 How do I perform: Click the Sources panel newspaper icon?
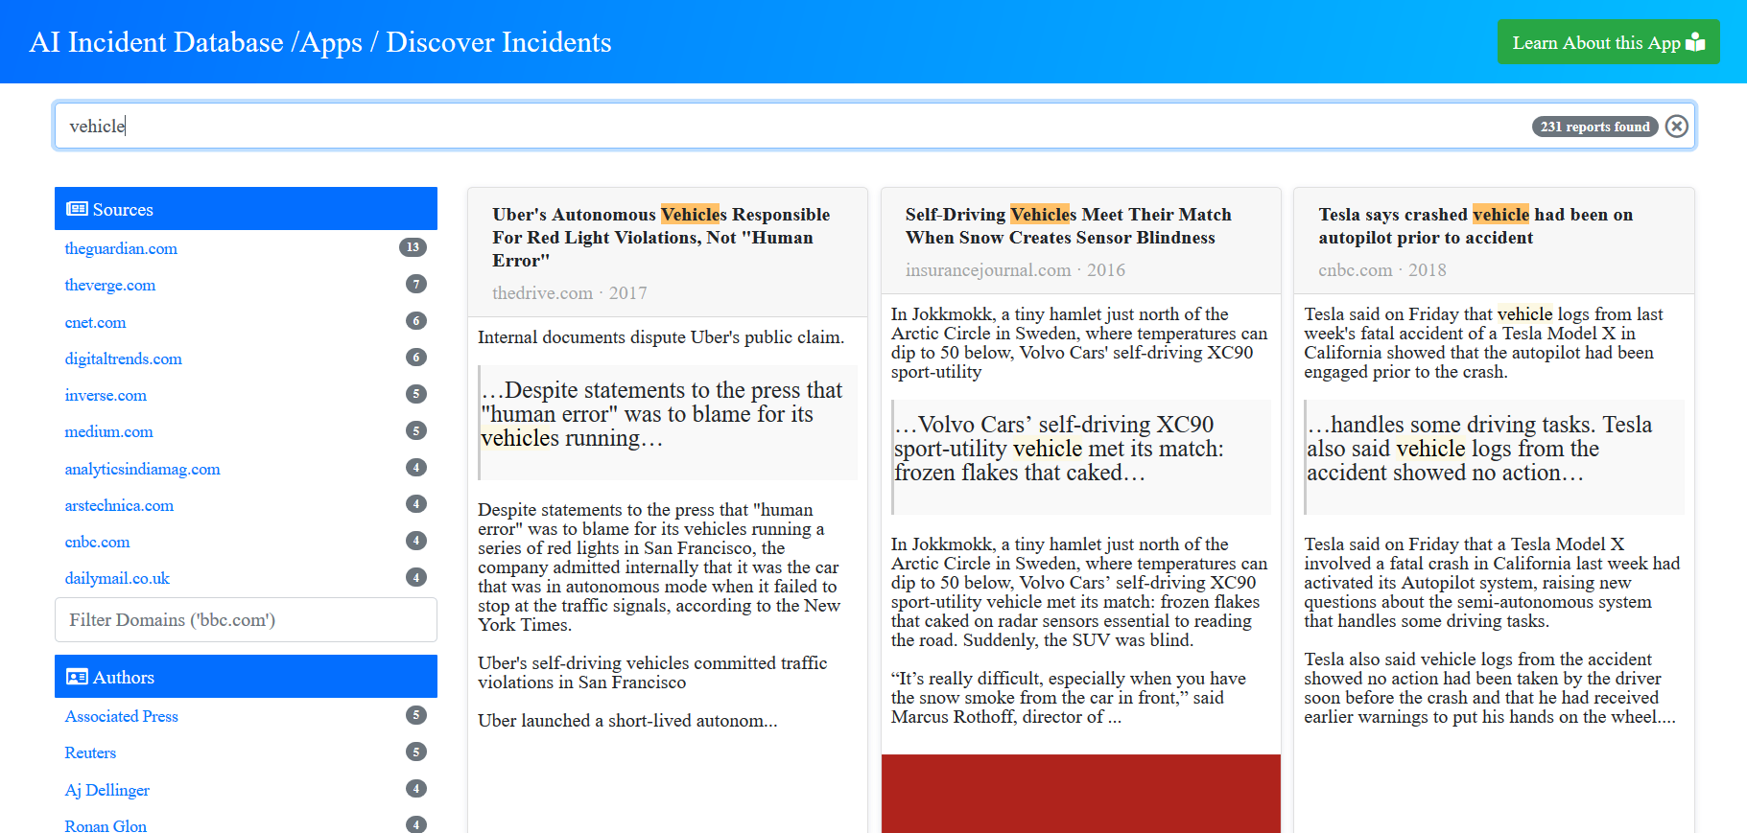[77, 209]
